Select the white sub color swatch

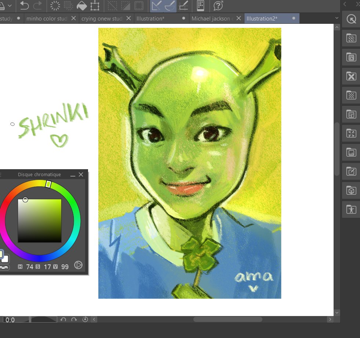pyautogui.click(x=6, y=259)
